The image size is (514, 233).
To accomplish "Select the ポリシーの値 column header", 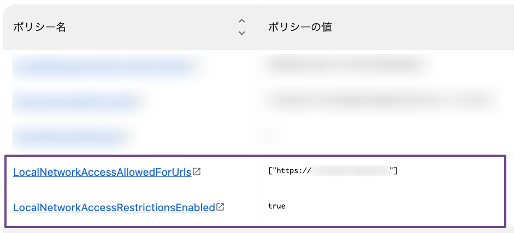I will tap(300, 27).
